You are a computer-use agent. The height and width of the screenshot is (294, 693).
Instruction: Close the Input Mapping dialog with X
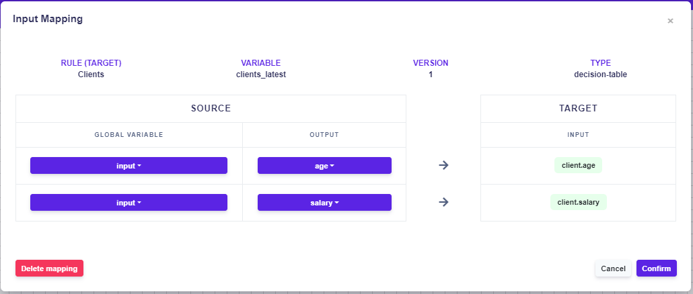coord(670,21)
